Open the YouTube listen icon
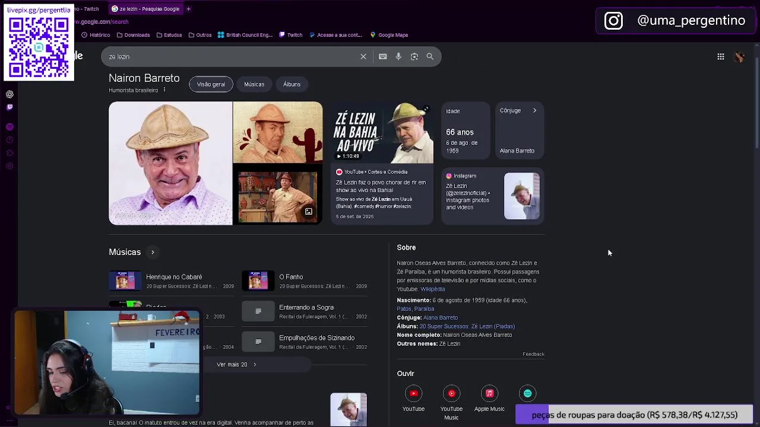Screen dimensions: 760x427 coord(413,393)
